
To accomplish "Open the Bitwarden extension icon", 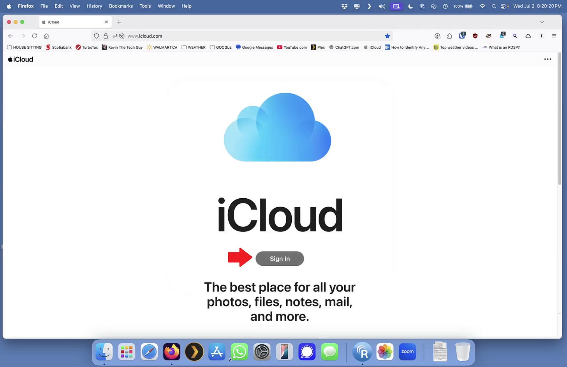I will (462, 35).
